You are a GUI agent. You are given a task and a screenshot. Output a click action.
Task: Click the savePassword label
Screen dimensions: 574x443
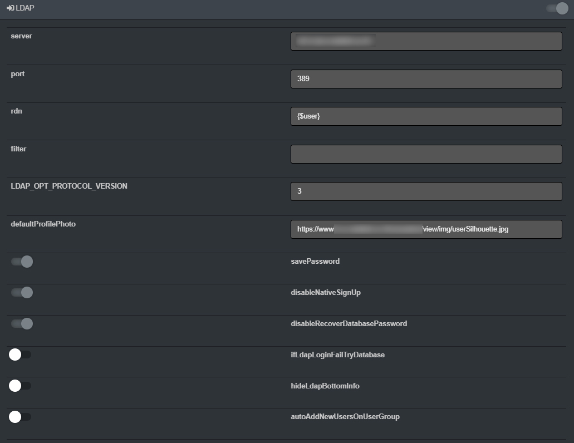[x=315, y=261]
